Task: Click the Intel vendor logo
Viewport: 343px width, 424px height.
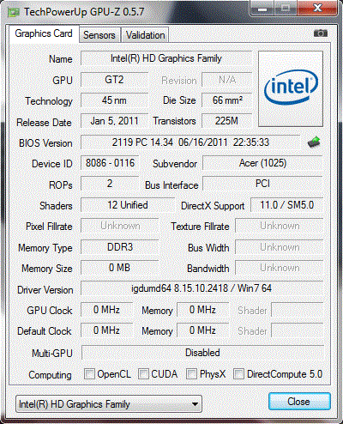Action: point(291,88)
